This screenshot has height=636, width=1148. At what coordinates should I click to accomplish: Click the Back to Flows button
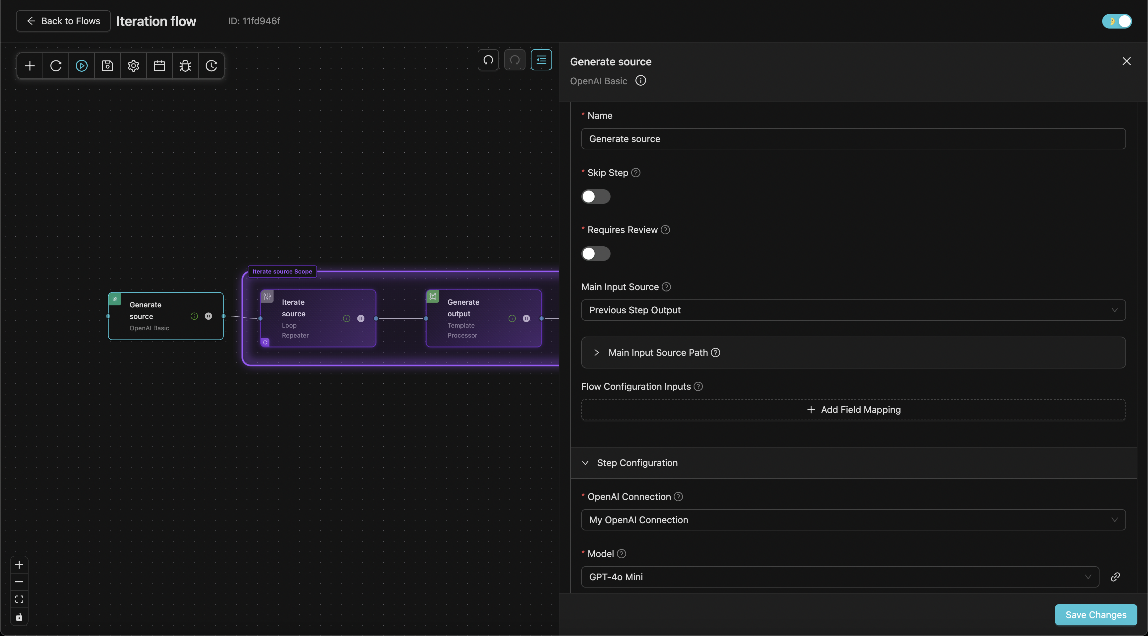click(x=63, y=21)
